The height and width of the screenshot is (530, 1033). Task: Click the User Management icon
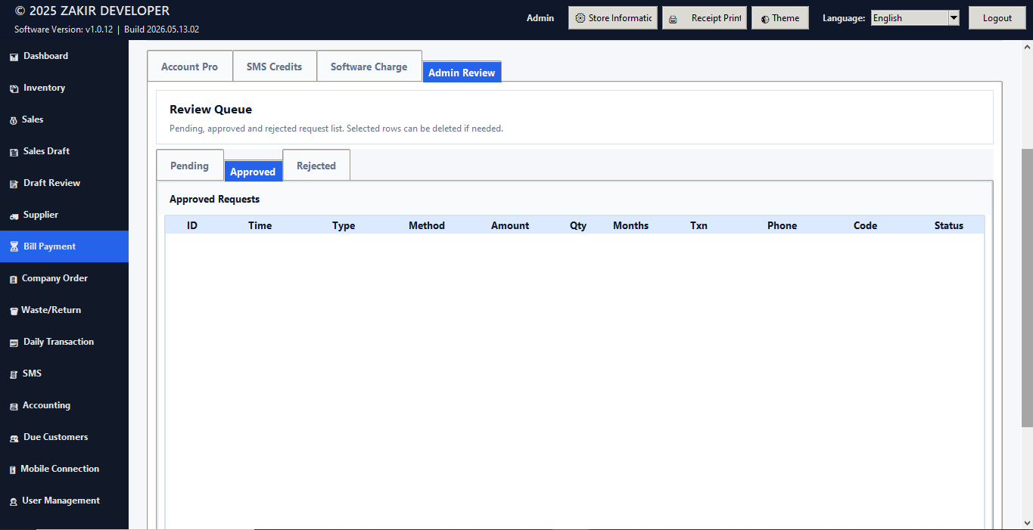[x=14, y=501]
